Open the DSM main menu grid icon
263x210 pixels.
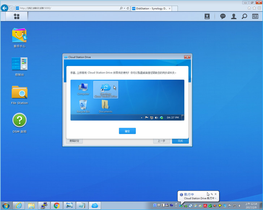click(17, 16)
